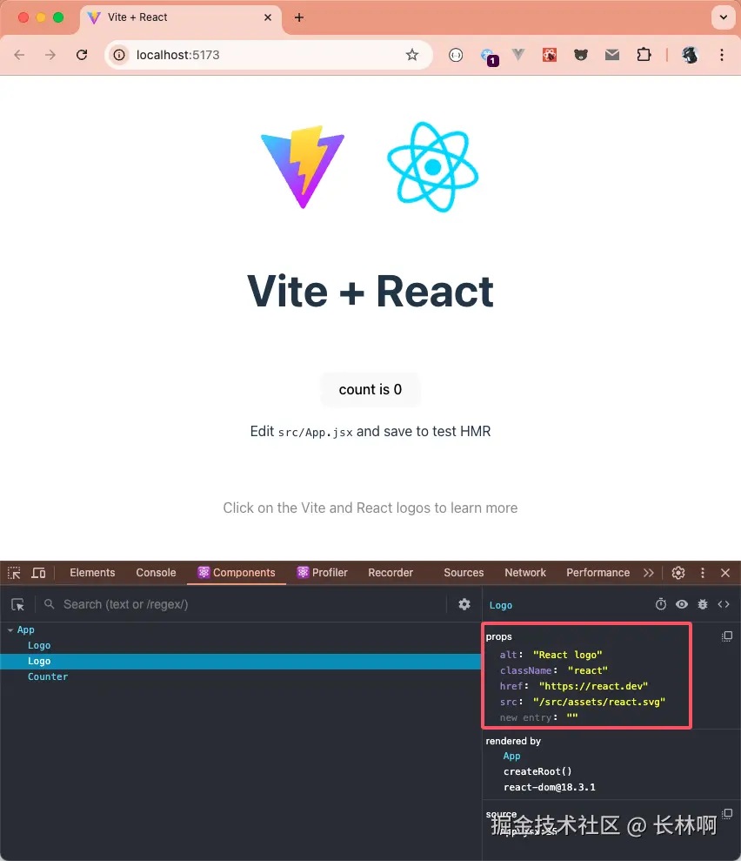Select the Components tab
This screenshot has height=861, width=741.
237,573
